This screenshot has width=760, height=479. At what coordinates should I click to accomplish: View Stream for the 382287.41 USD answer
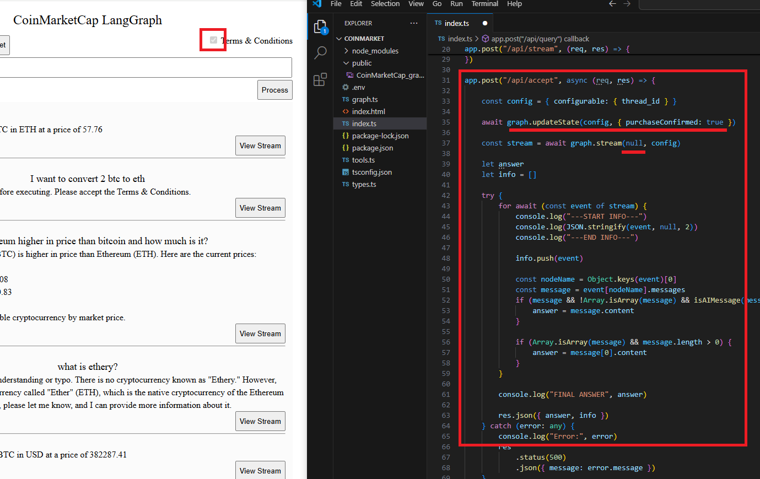tap(260, 470)
